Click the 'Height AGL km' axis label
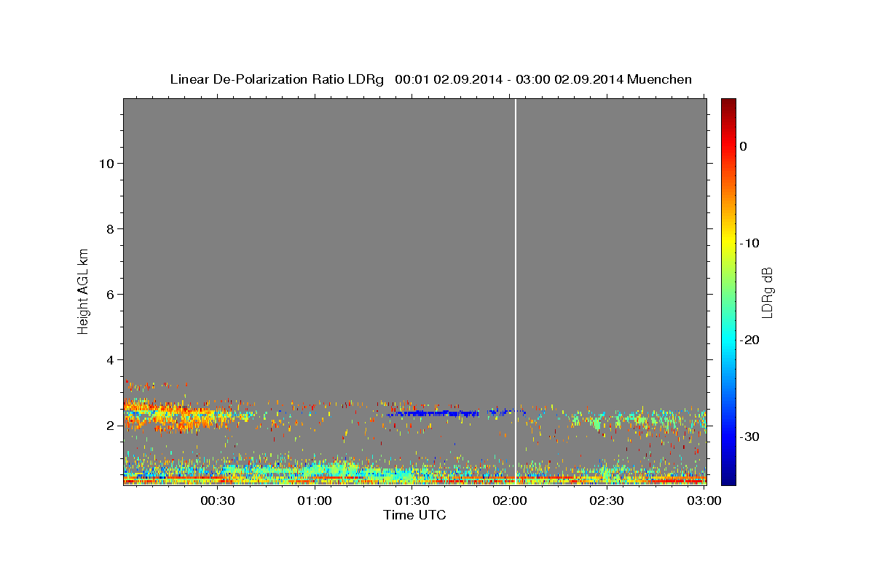Screen dimensions: 874x582 point(84,290)
